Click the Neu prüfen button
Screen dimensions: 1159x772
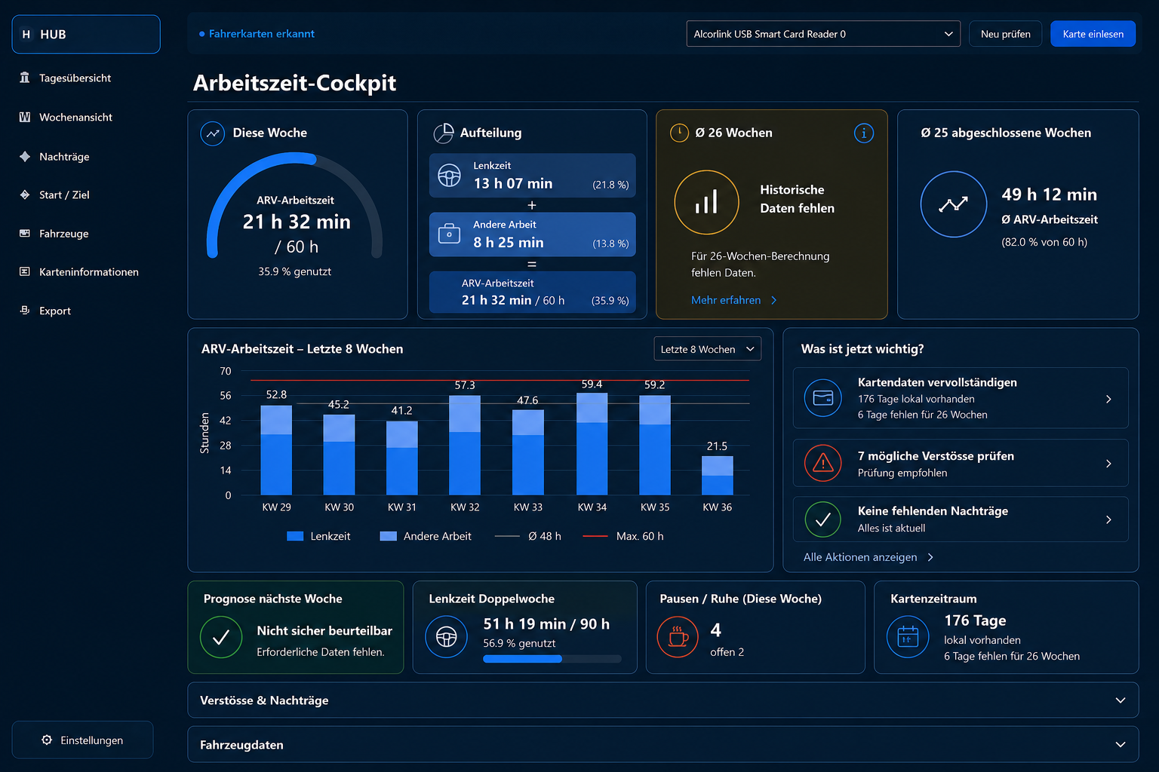(x=1005, y=34)
